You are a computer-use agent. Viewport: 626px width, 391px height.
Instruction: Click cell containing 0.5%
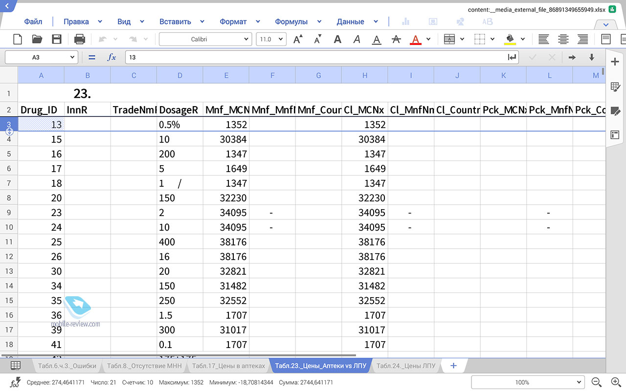click(180, 125)
